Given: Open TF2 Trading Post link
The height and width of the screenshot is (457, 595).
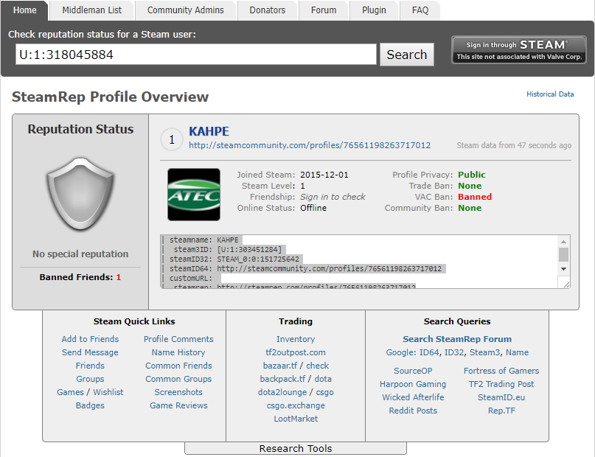Looking at the screenshot, I should tap(501, 384).
